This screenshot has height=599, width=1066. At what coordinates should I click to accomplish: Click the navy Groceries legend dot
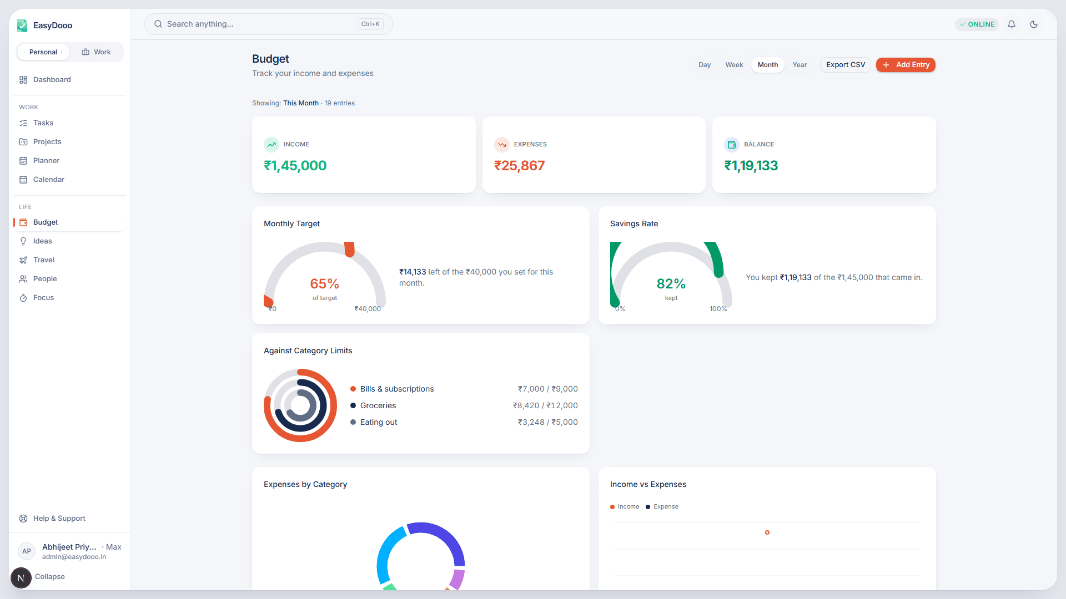(x=353, y=405)
